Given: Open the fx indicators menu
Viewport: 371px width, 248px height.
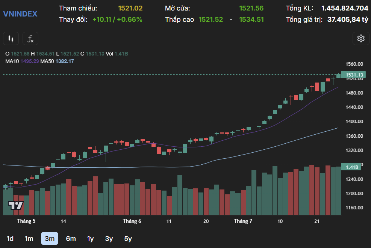Looking at the screenshot, I should pyautogui.click(x=30, y=39).
